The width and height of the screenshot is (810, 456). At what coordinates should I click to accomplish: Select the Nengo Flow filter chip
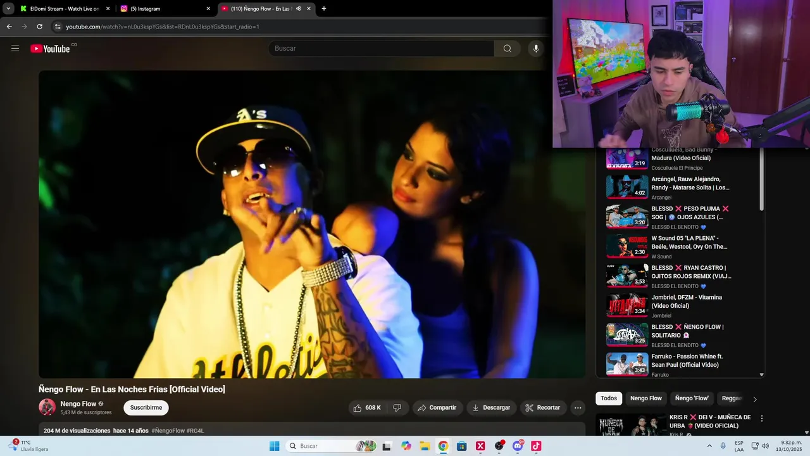(x=646, y=398)
